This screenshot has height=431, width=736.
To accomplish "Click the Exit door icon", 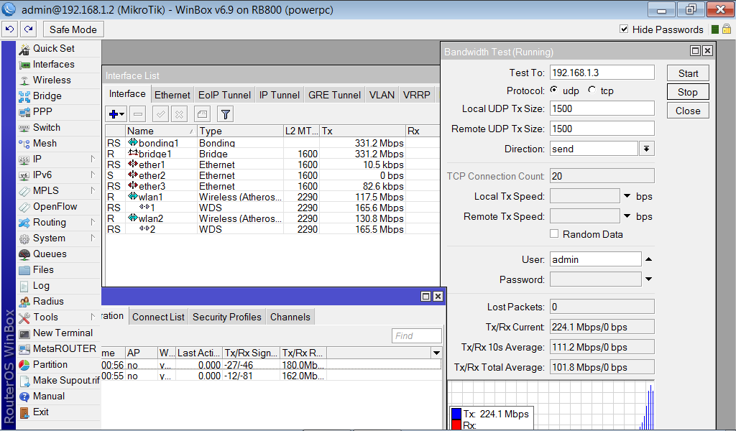I will pos(24,413).
